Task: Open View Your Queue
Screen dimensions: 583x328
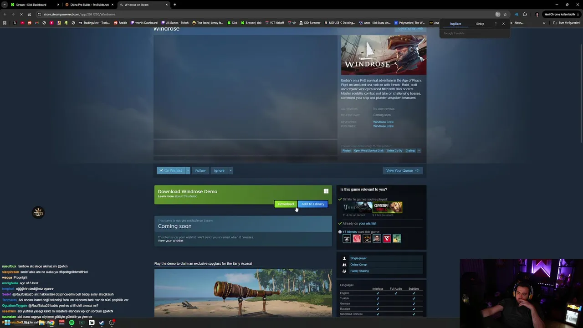Action: click(403, 170)
